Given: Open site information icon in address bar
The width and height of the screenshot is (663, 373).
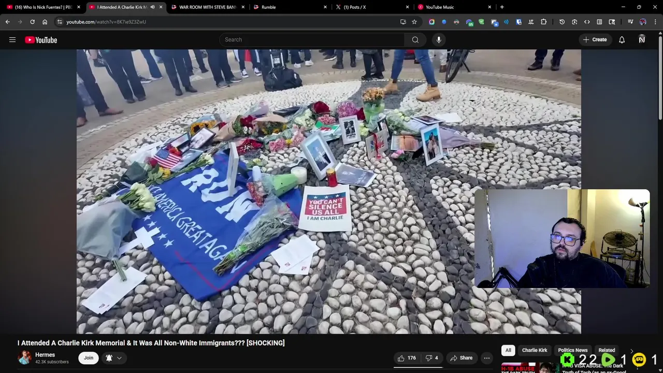Looking at the screenshot, I should (x=60, y=22).
